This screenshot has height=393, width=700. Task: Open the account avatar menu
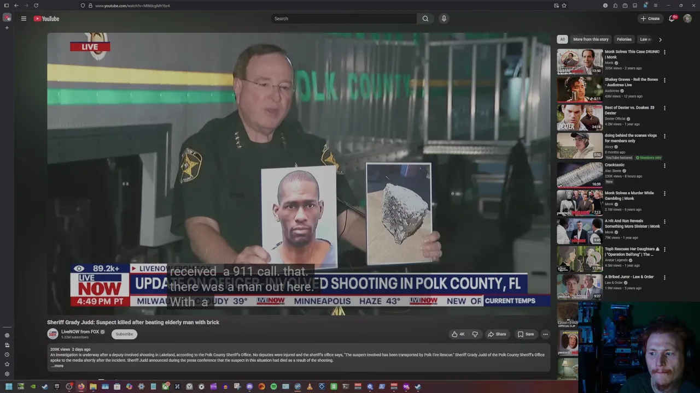point(687,19)
